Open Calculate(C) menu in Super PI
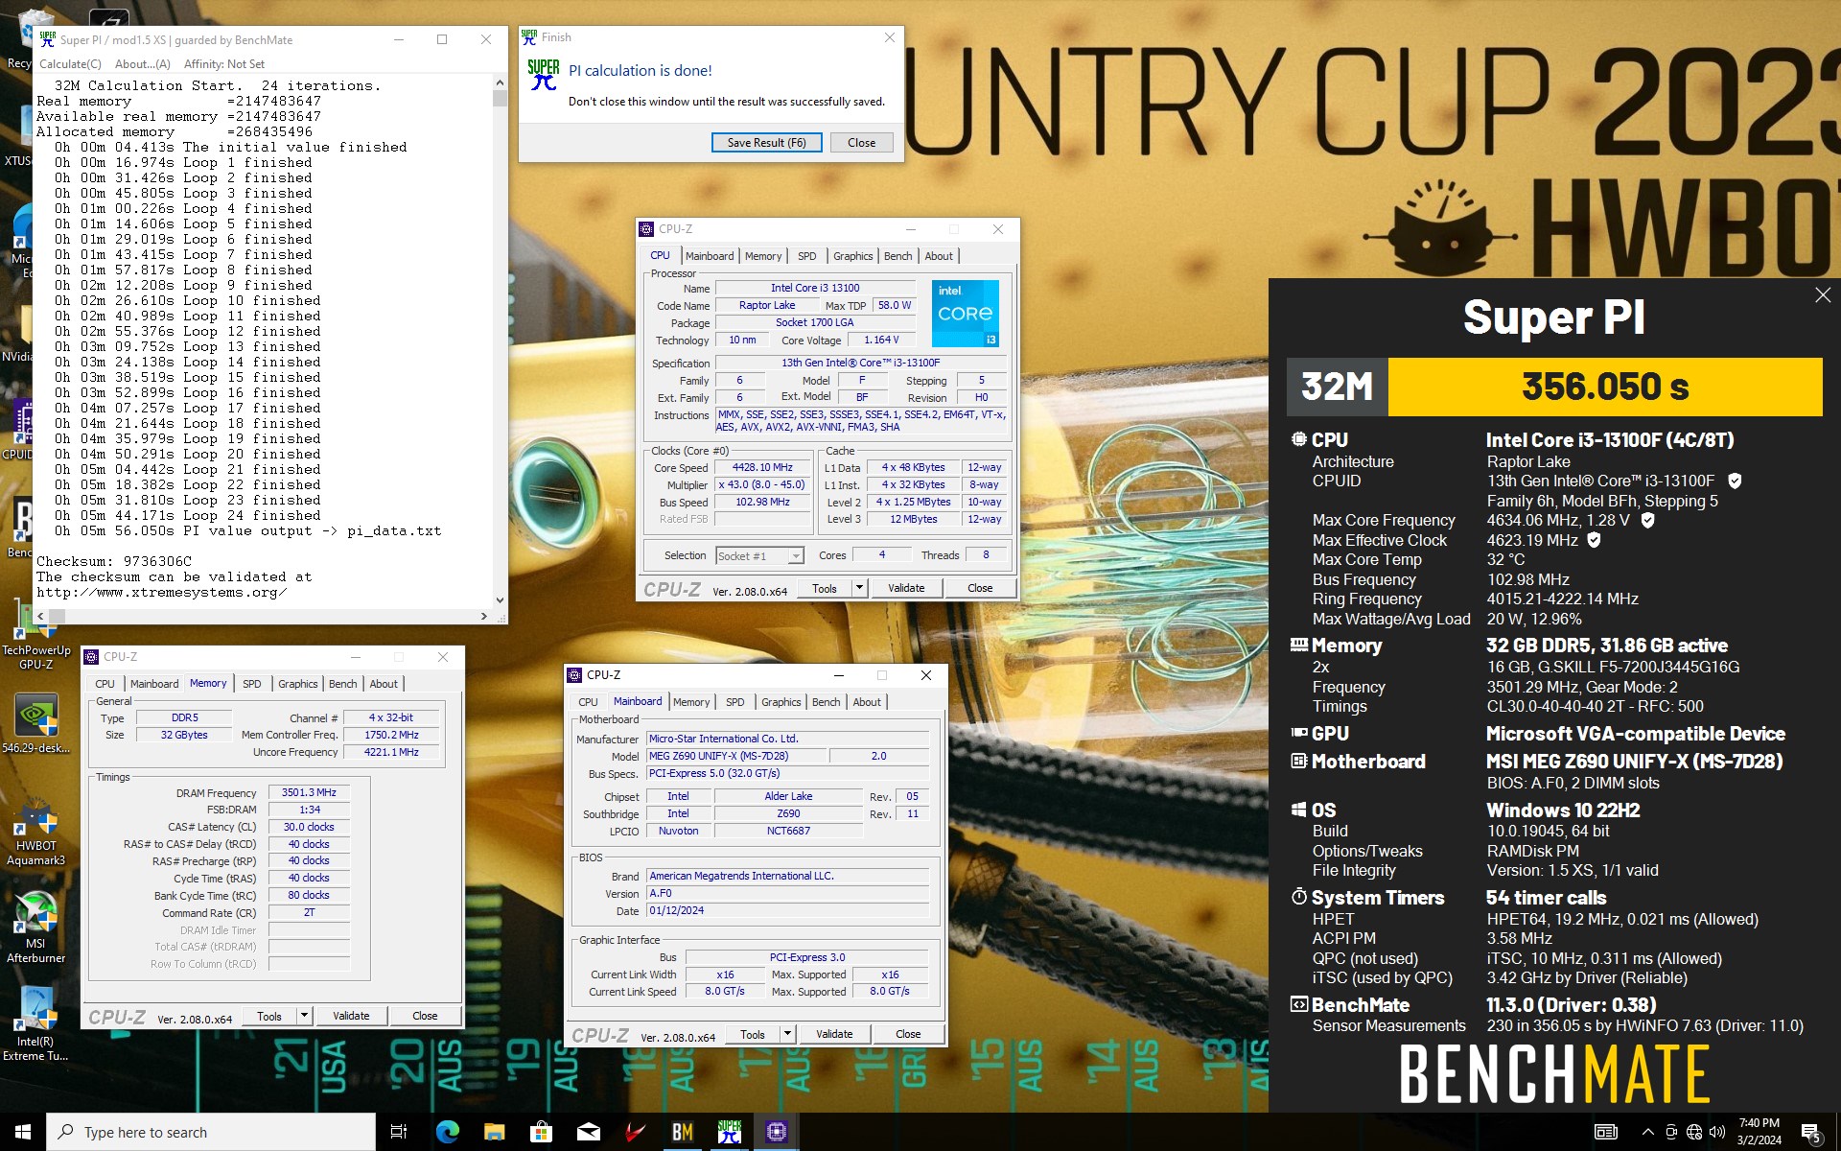Viewport: 1841px width, 1151px height. pos(70,64)
